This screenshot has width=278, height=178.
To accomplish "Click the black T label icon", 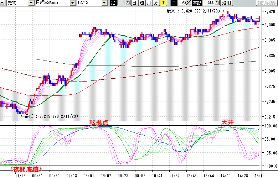I will (174, 3).
